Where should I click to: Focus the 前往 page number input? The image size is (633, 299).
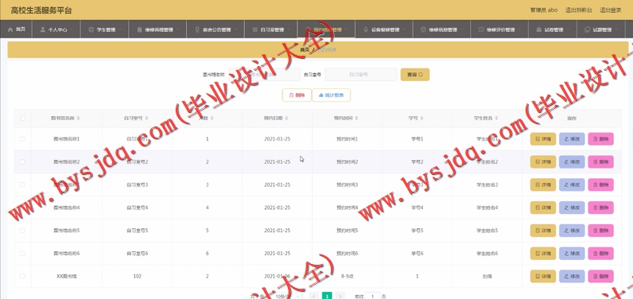[373, 296]
